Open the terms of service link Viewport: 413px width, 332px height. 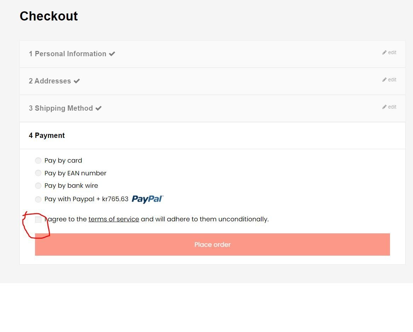(x=114, y=219)
